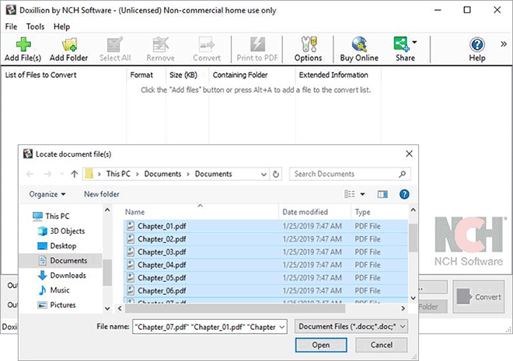Sort files by Date modified column
The height and width of the screenshot is (361, 513).
[x=315, y=212]
